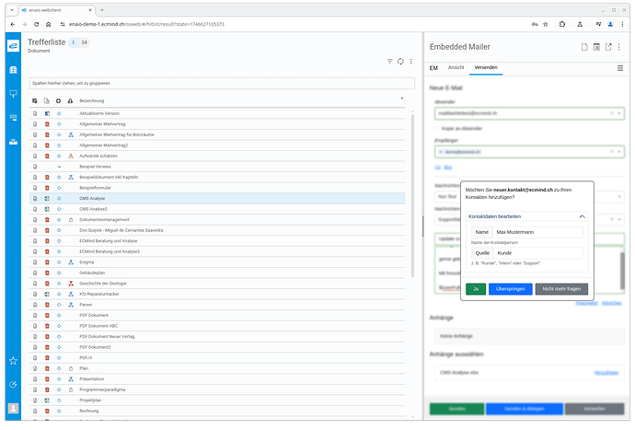Click the hit list vertical scrollbar
Screen dimensions: 635x430
coord(412,196)
